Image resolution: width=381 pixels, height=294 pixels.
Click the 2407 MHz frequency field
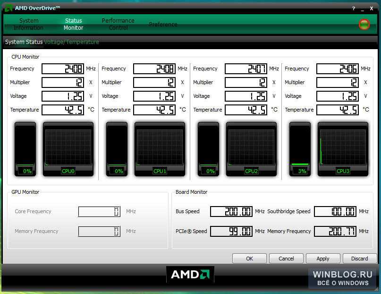[246, 69]
